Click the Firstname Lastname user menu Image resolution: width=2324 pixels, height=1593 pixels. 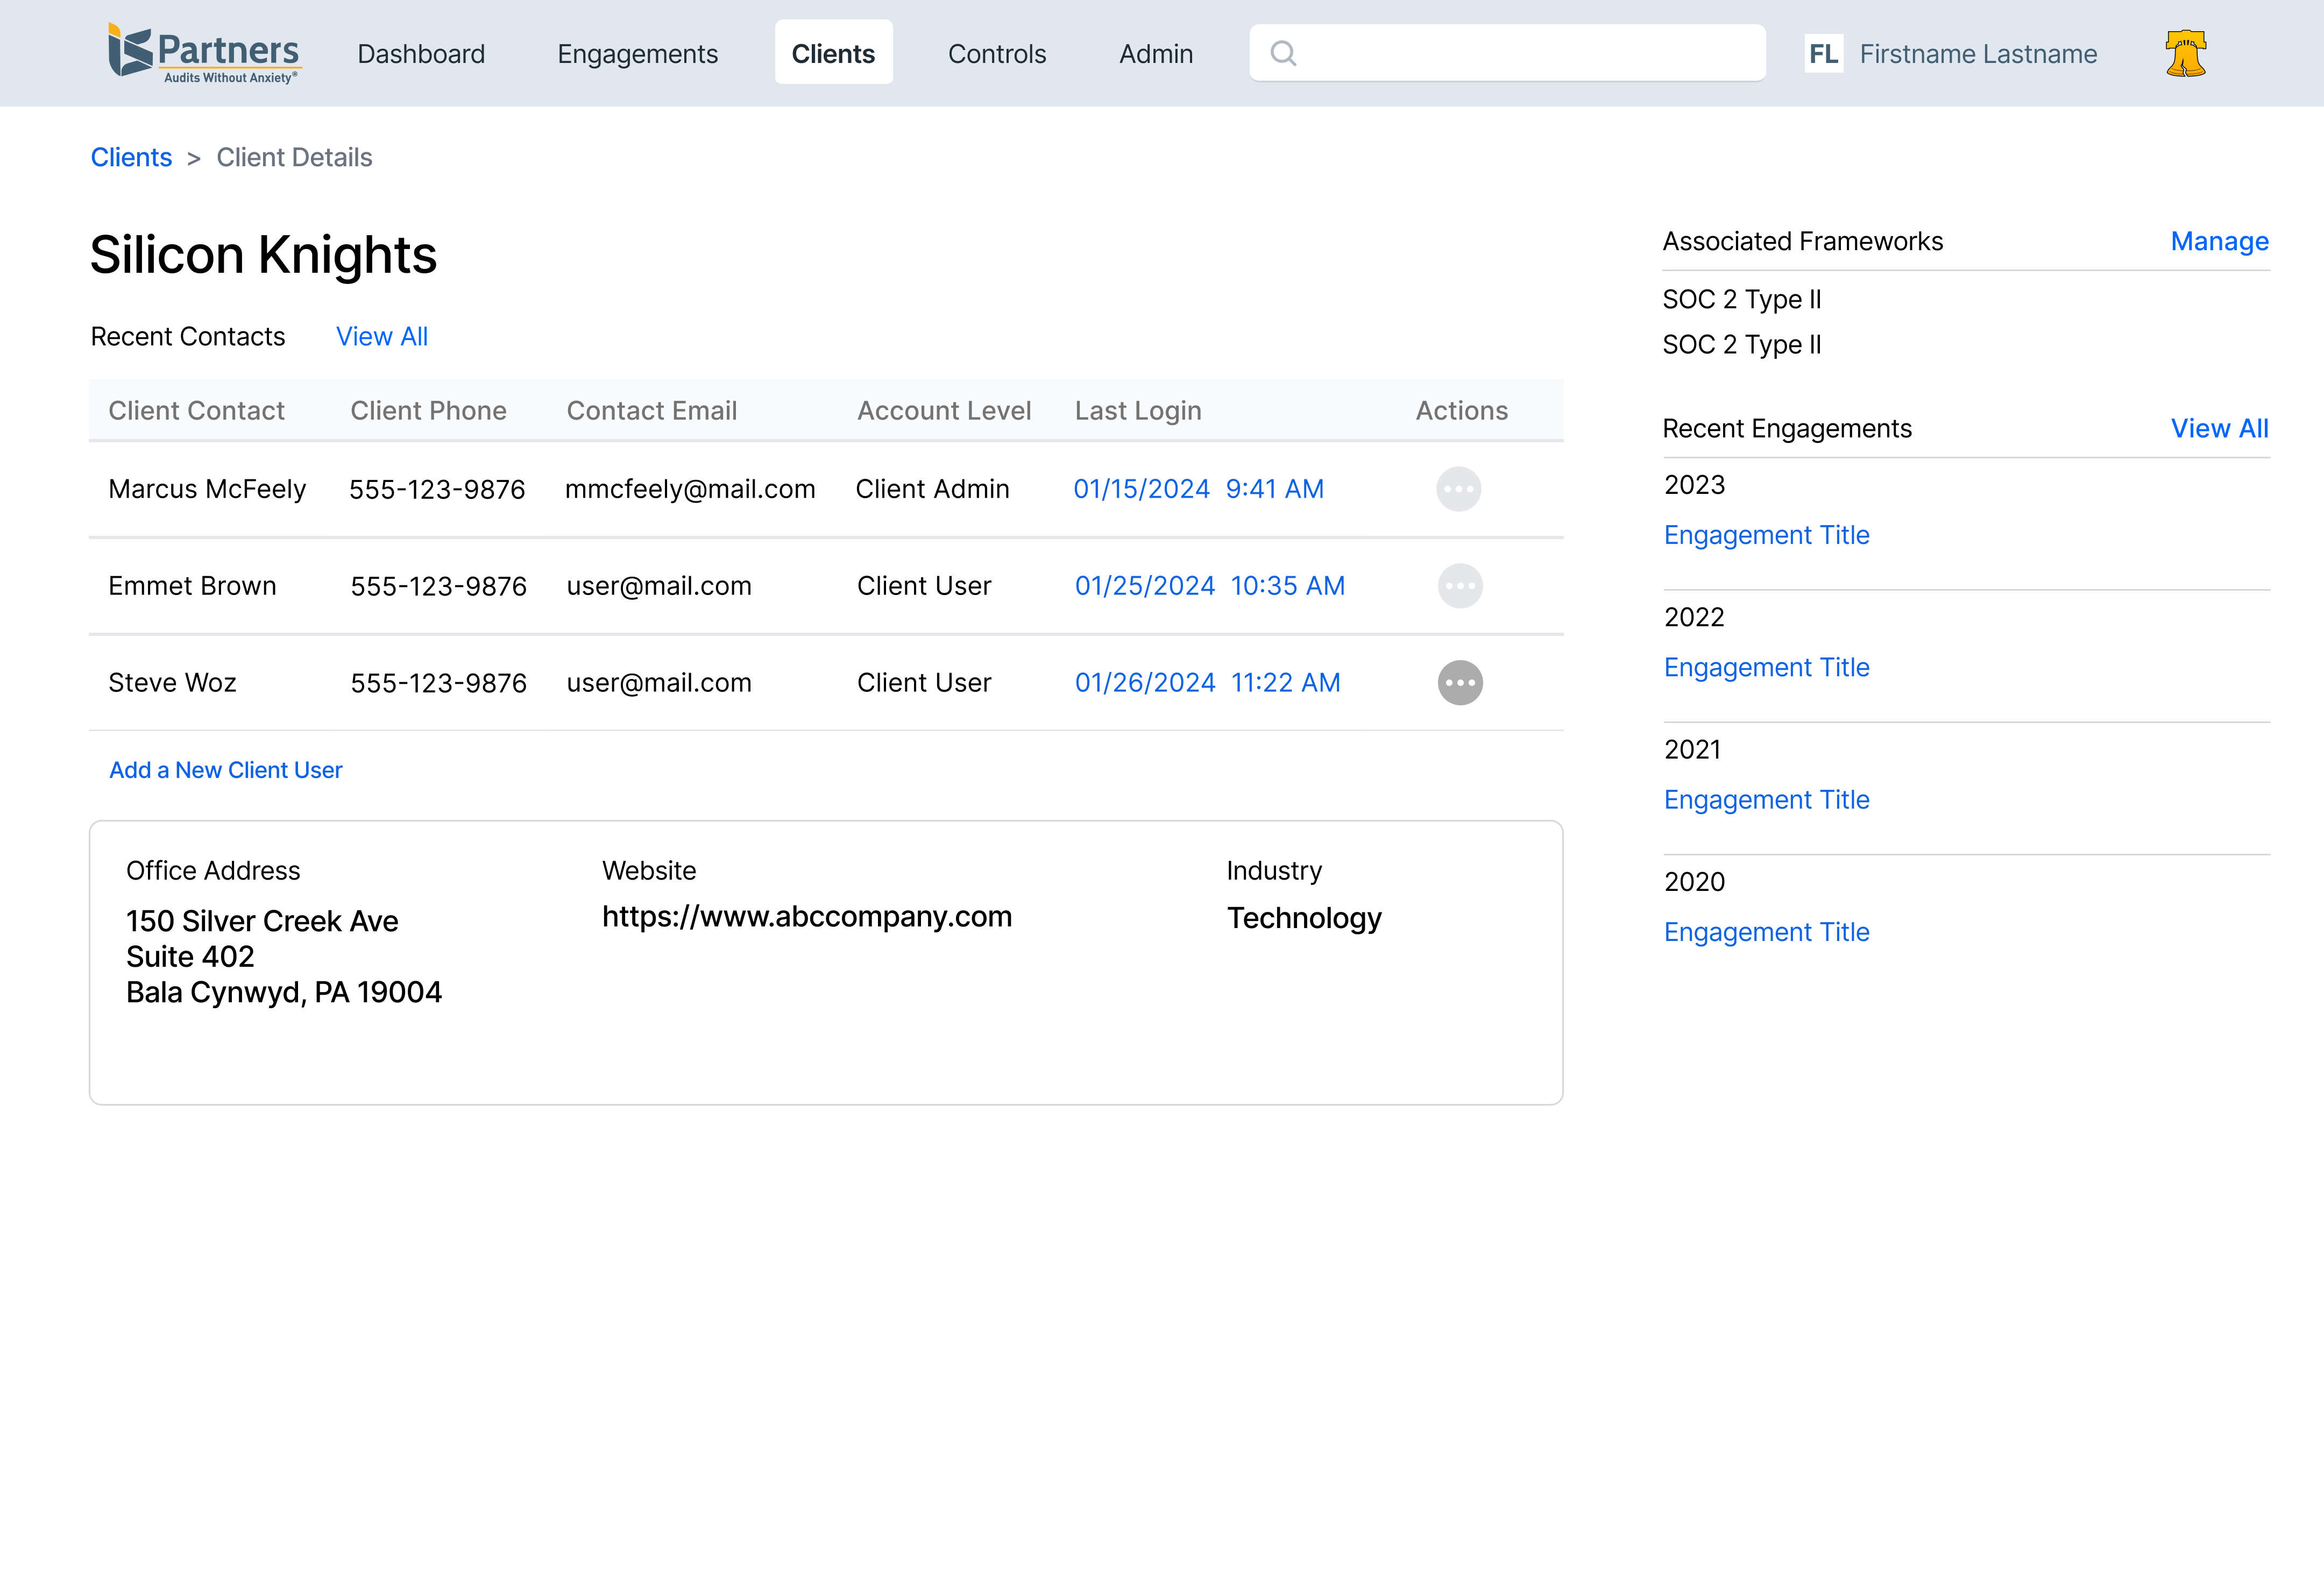click(1978, 54)
